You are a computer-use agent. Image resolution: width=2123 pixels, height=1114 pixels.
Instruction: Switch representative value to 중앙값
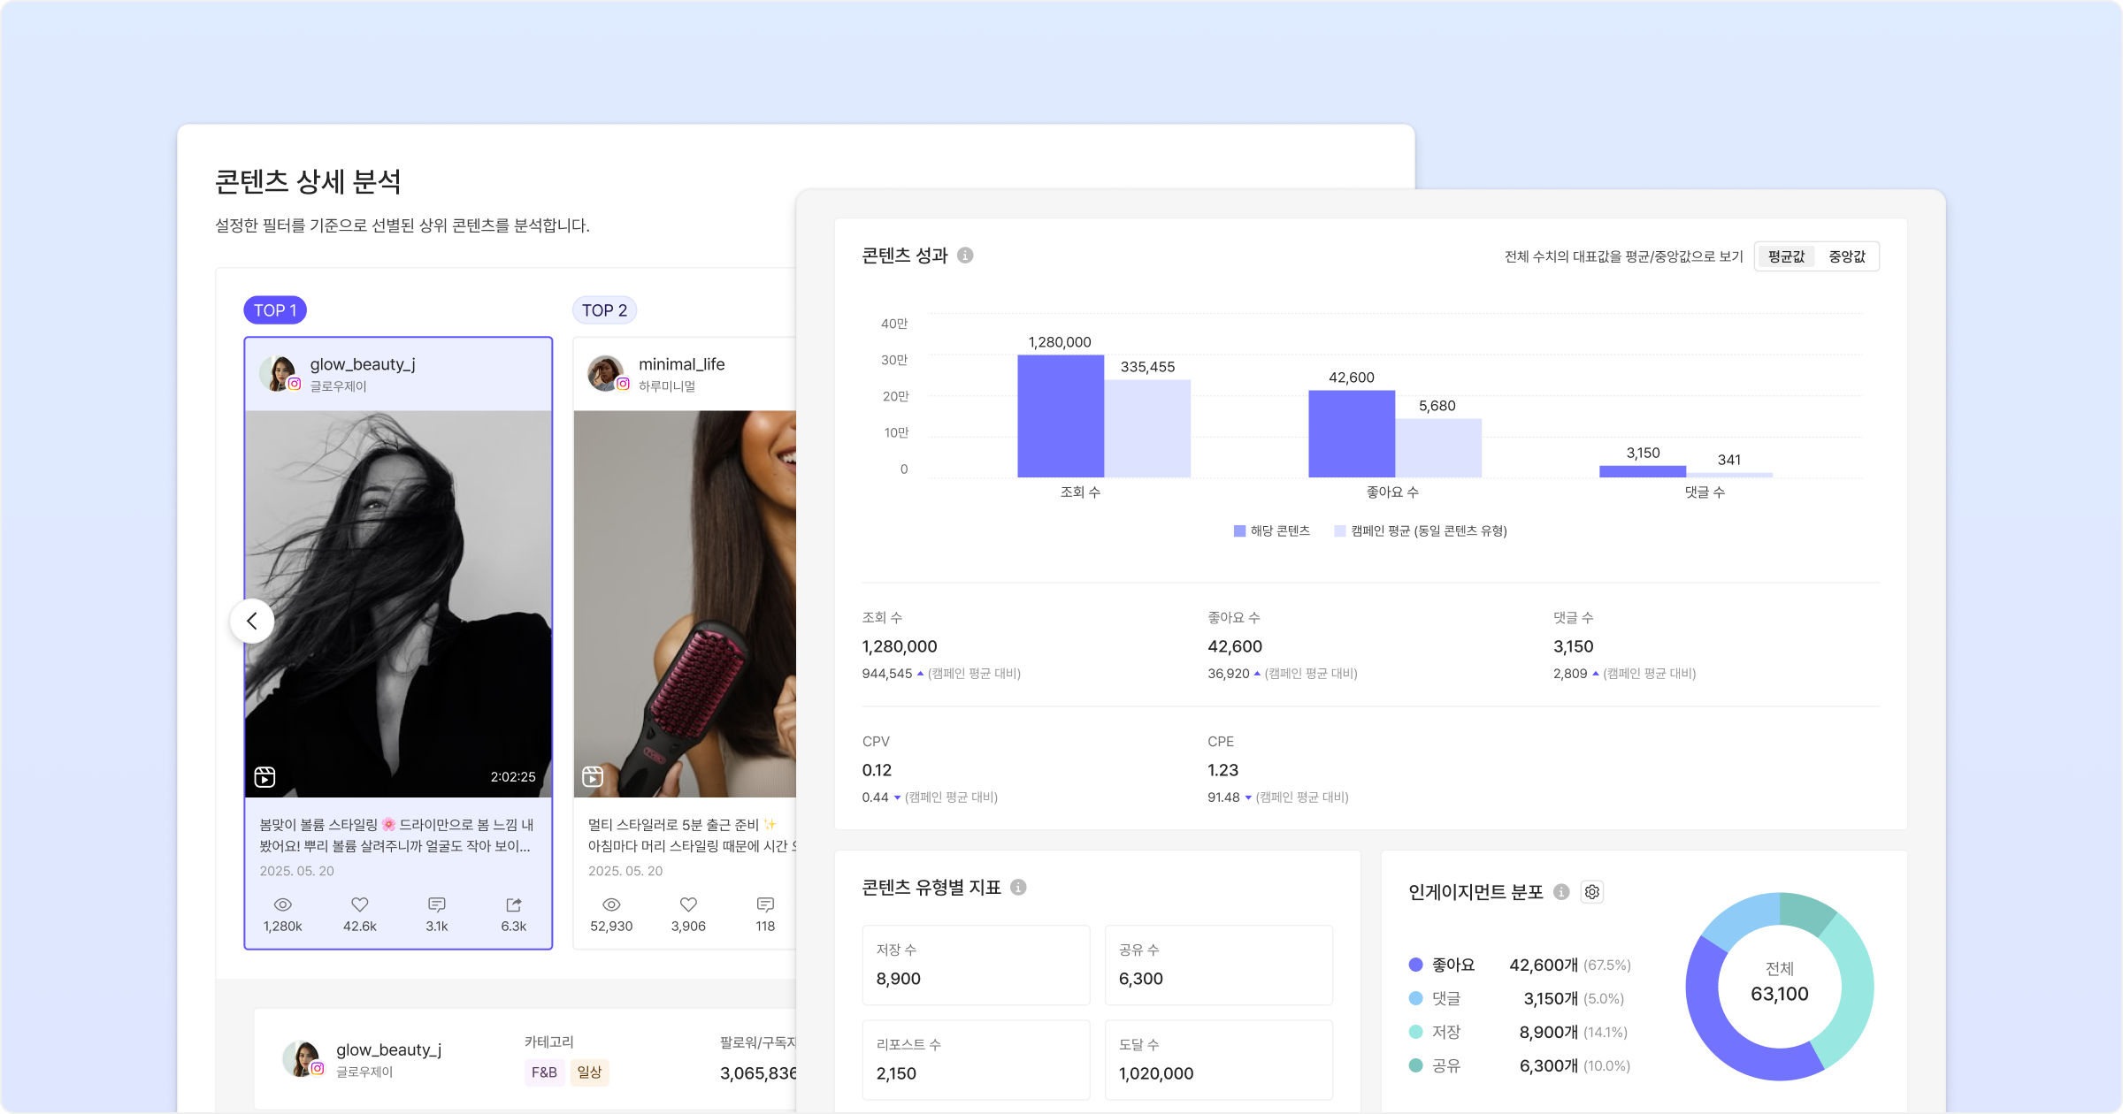(x=1846, y=256)
